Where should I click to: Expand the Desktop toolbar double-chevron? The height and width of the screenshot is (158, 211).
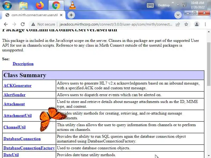(173, 3)
